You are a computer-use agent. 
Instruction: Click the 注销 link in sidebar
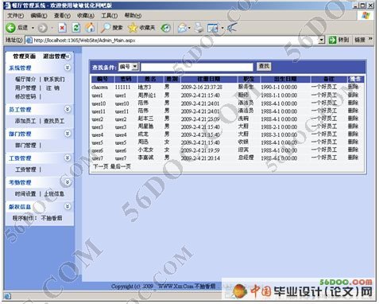coord(53,88)
